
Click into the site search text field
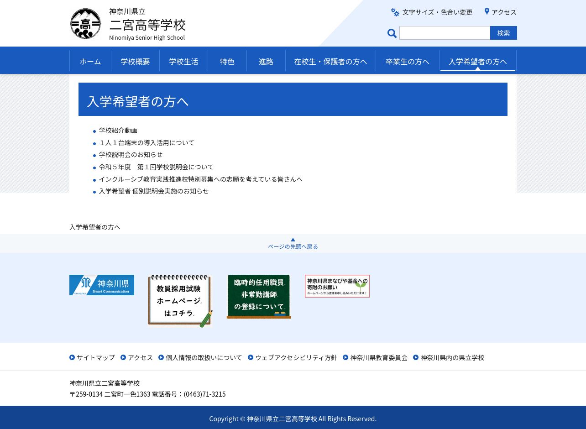[x=445, y=33]
